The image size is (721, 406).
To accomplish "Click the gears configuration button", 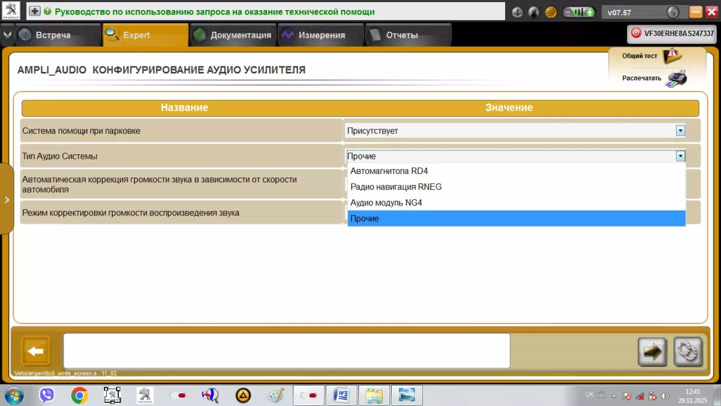I will coord(688,351).
